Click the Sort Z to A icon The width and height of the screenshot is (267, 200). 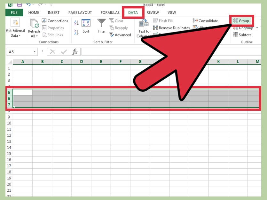(x=76, y=32)
